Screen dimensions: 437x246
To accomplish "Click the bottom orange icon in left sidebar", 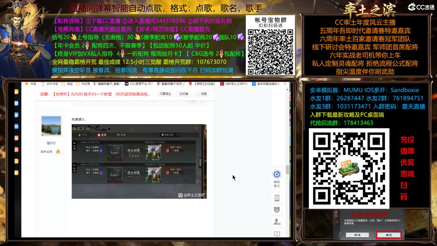I will [16, 173].
